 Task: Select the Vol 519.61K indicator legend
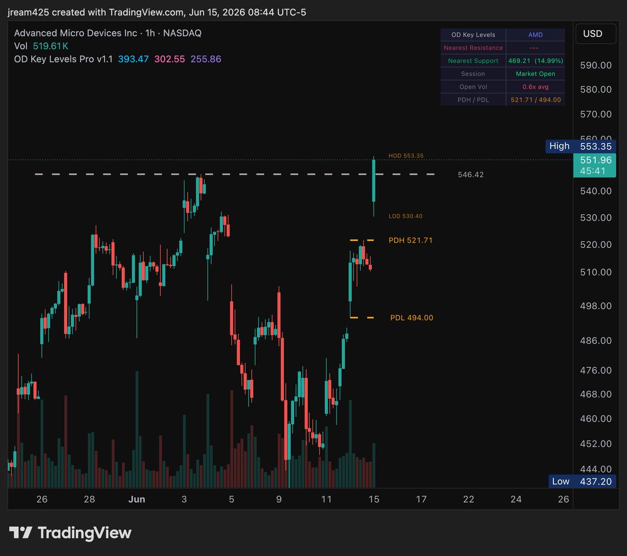41,46
